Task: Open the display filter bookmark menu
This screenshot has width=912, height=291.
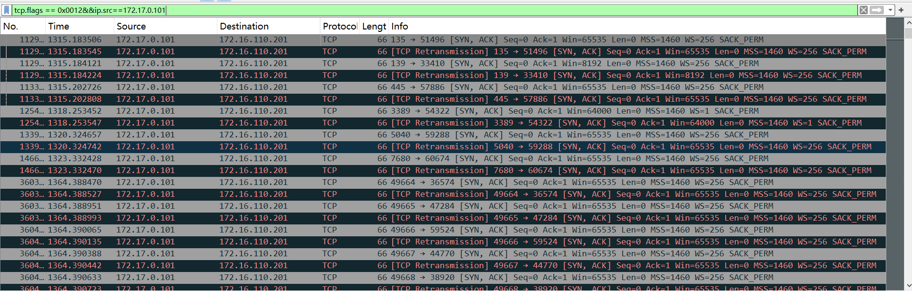Action: click(x=6, y=10)
